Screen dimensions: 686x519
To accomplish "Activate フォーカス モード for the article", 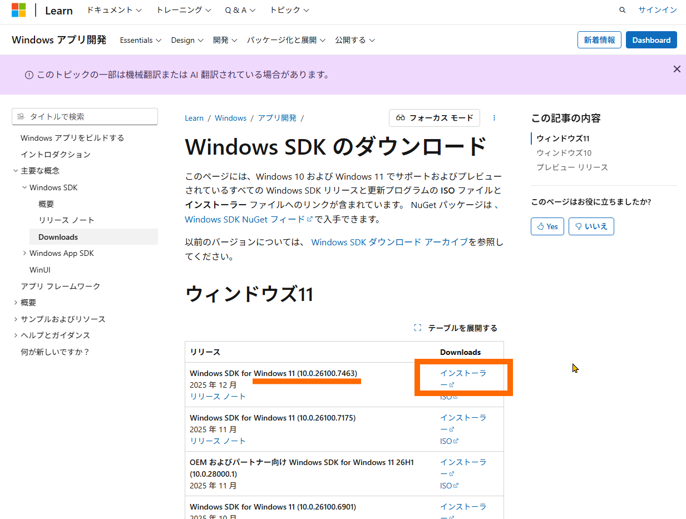I will click(434, 118).
